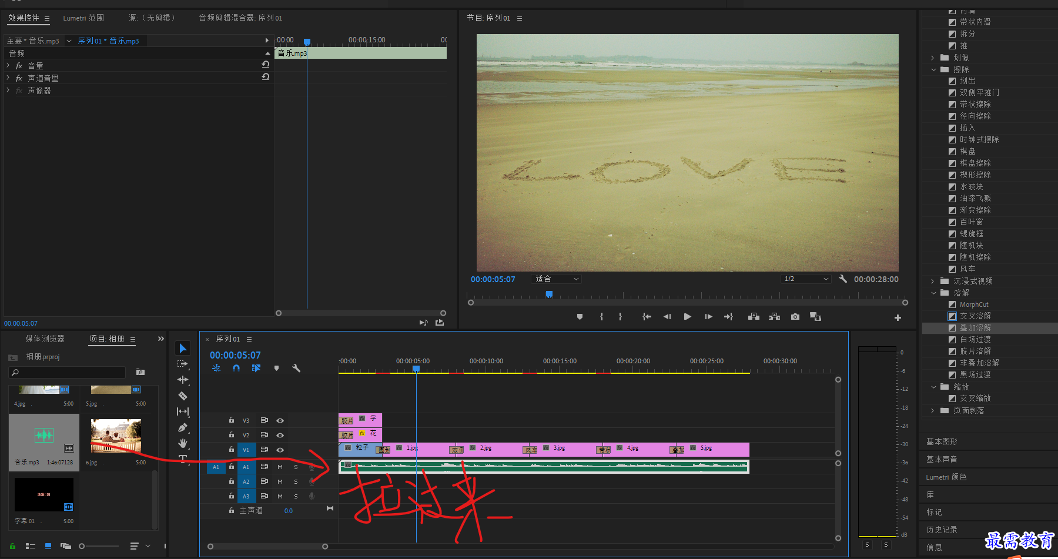
Task: Expand the 声道音量 effect
Action: point(8,78)
